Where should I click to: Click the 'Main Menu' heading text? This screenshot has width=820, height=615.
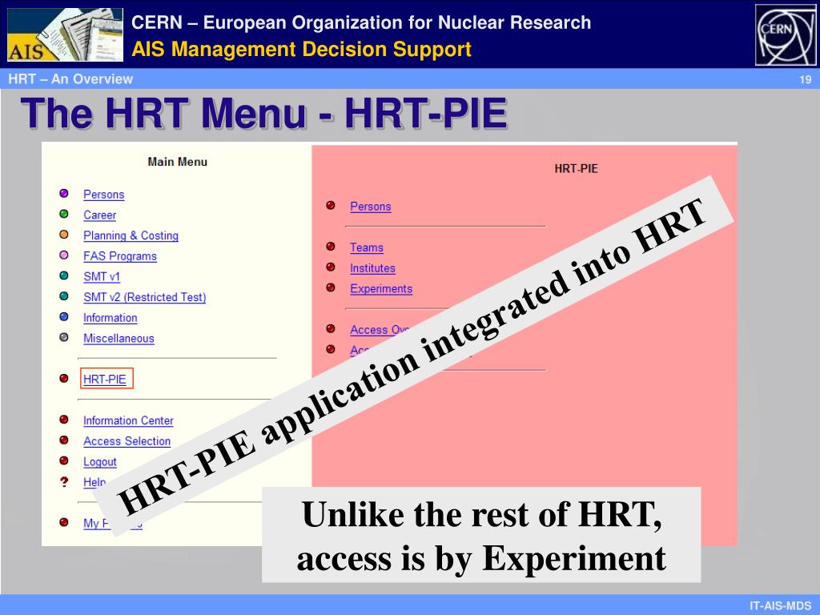tap(177, 162)
